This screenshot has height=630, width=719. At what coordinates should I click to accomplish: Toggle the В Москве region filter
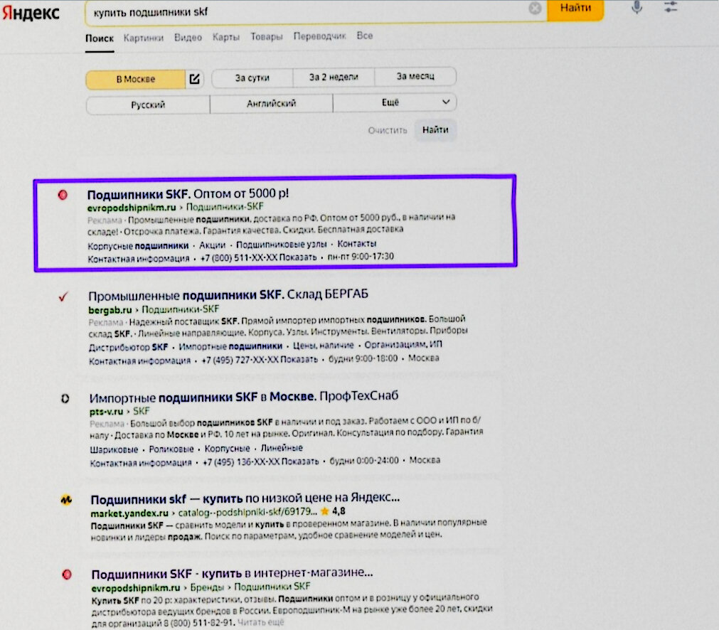point(136,80)
